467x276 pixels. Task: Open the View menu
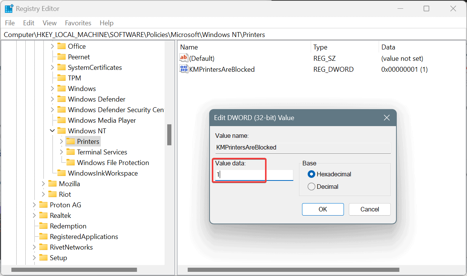click(49, 23)
